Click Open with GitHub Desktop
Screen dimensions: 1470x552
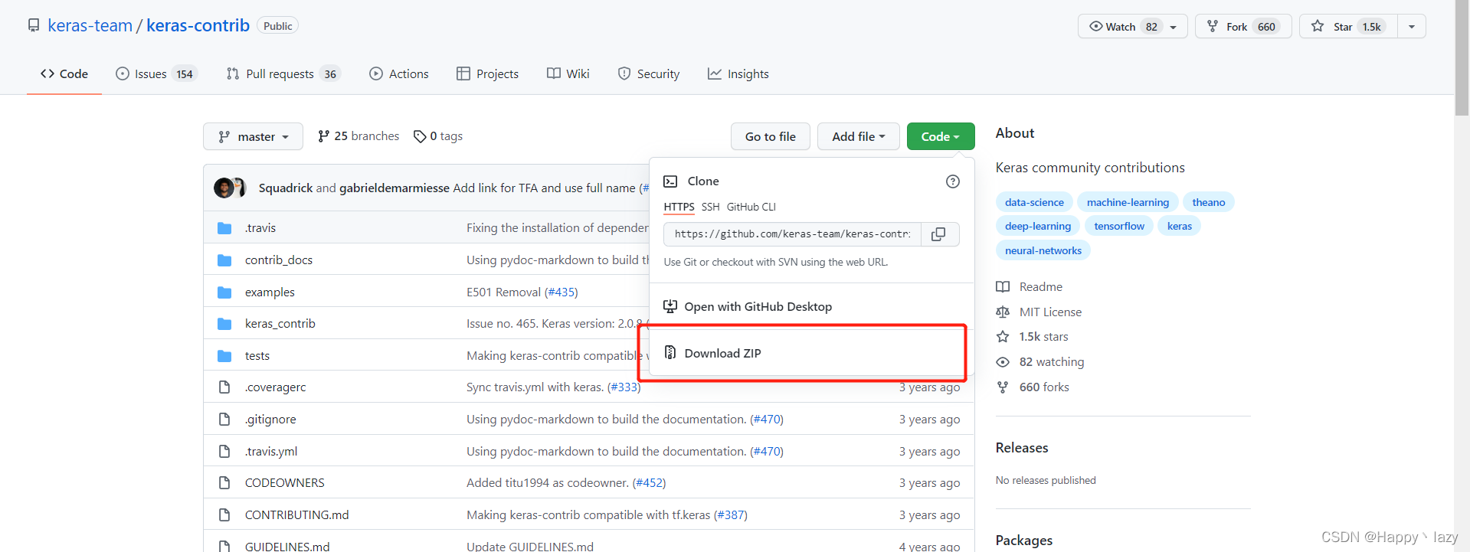[x=811, y=306]
